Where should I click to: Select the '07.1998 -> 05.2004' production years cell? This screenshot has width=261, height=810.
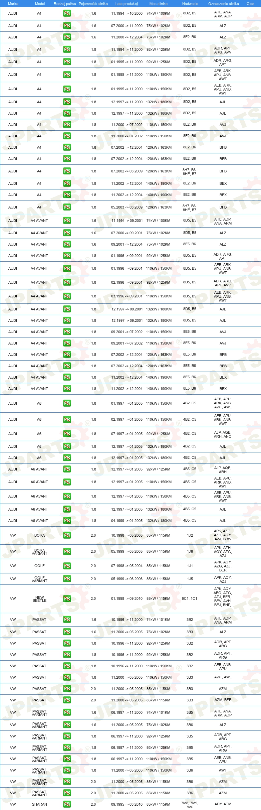127,566
